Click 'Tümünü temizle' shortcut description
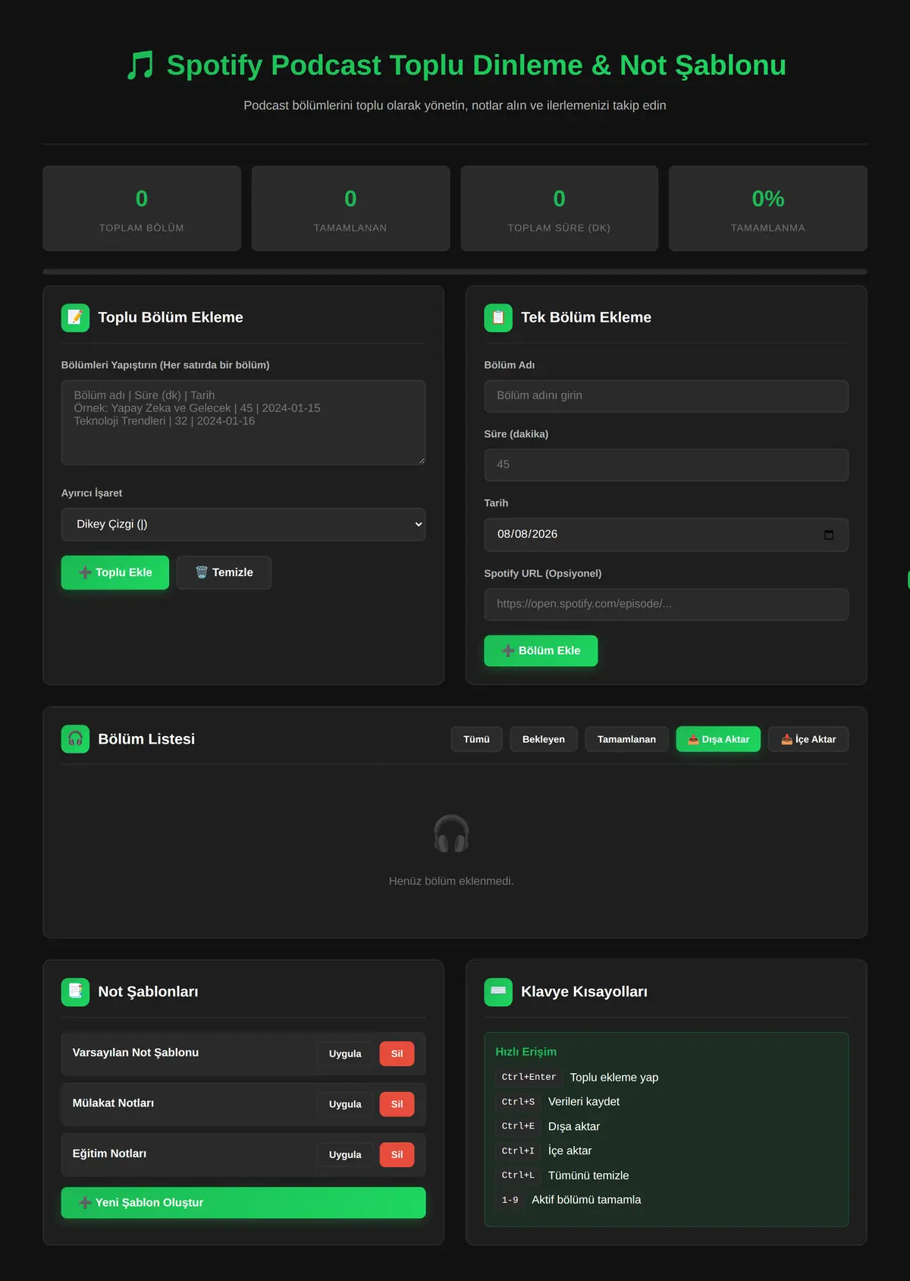 click(x=588, y=1176)
